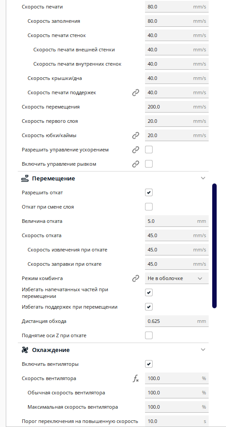
Task: Click the Величина отката value field
Action: 177,221
